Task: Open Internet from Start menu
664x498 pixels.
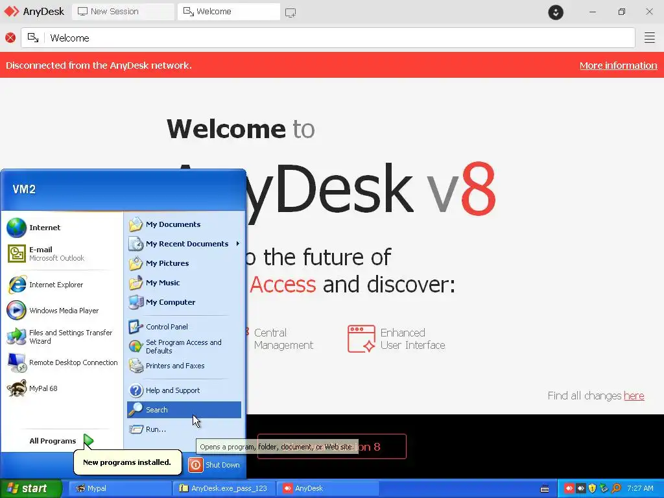Action: 62,228
